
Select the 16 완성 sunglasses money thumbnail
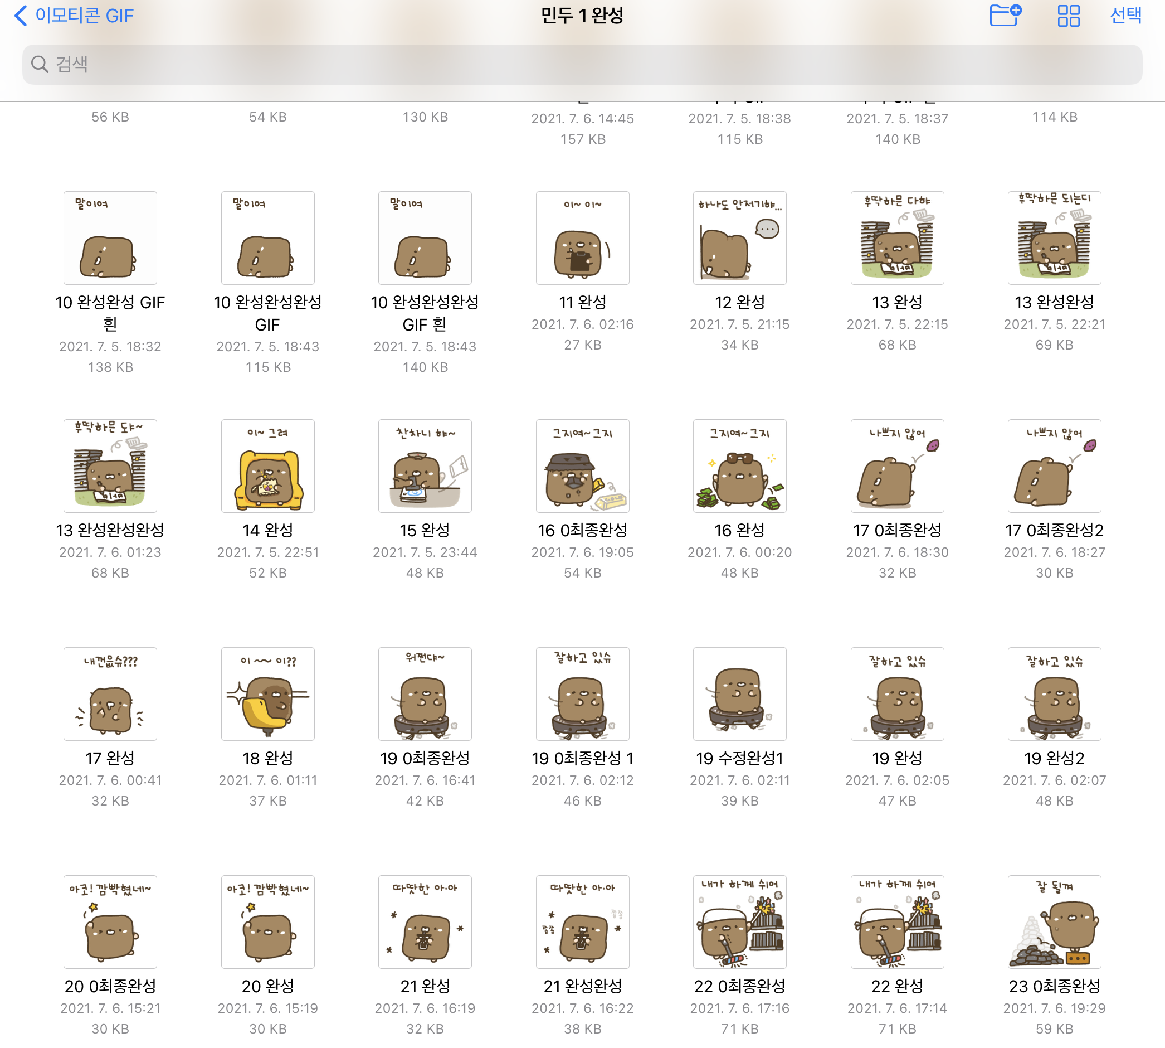(740, 466)
